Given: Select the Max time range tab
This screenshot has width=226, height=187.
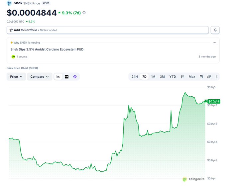Looking at the screenshot, I should (192, 77).
